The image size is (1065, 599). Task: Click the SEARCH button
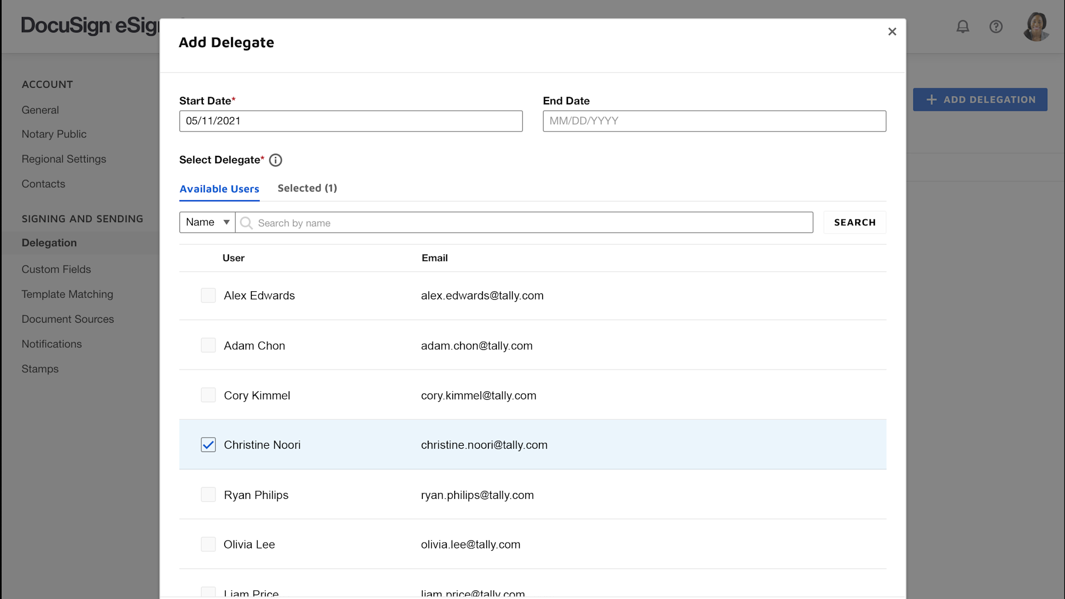tap(854, 222)
